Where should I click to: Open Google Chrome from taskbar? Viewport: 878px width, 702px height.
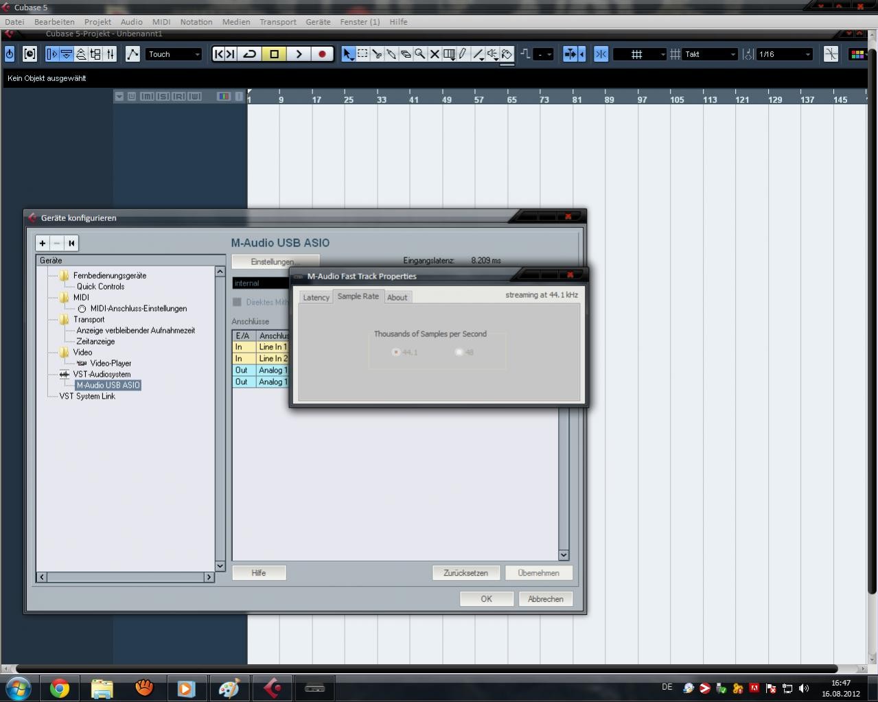60,688
